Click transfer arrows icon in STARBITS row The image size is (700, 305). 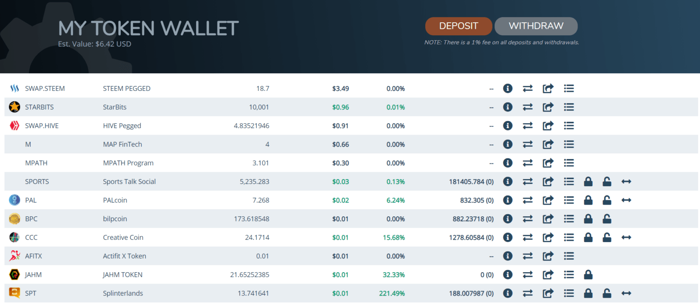528,107
